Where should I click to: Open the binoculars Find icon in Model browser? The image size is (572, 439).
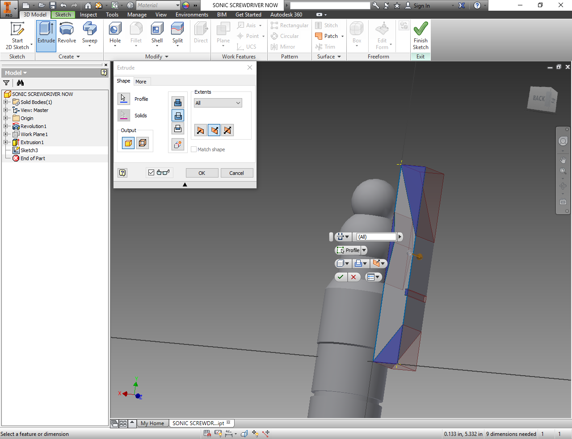coord(20,83)
